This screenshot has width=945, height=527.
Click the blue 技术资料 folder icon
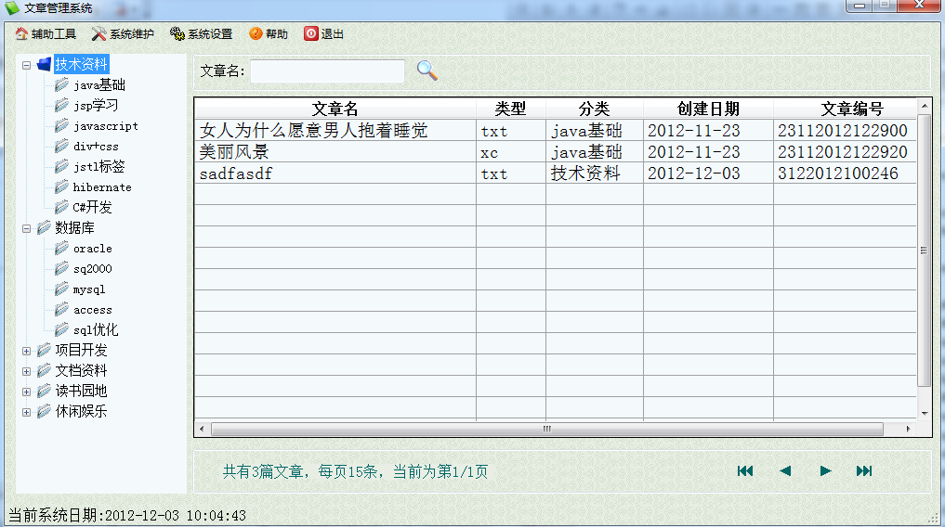click(x=44, y=64)
